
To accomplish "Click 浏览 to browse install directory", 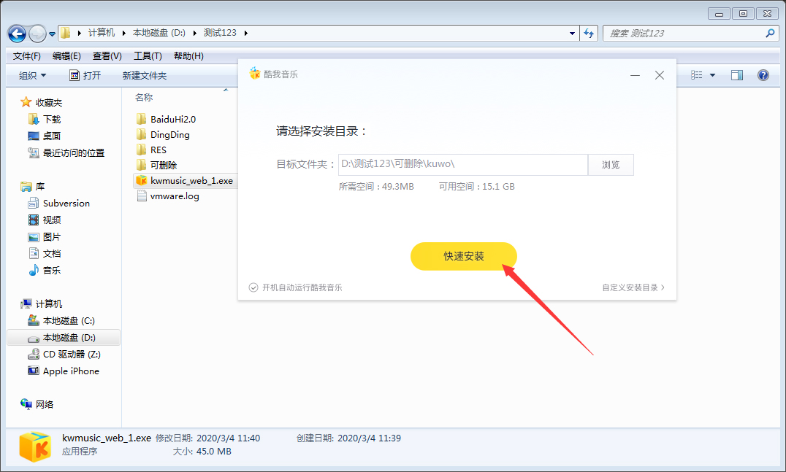I will point(611,164).
